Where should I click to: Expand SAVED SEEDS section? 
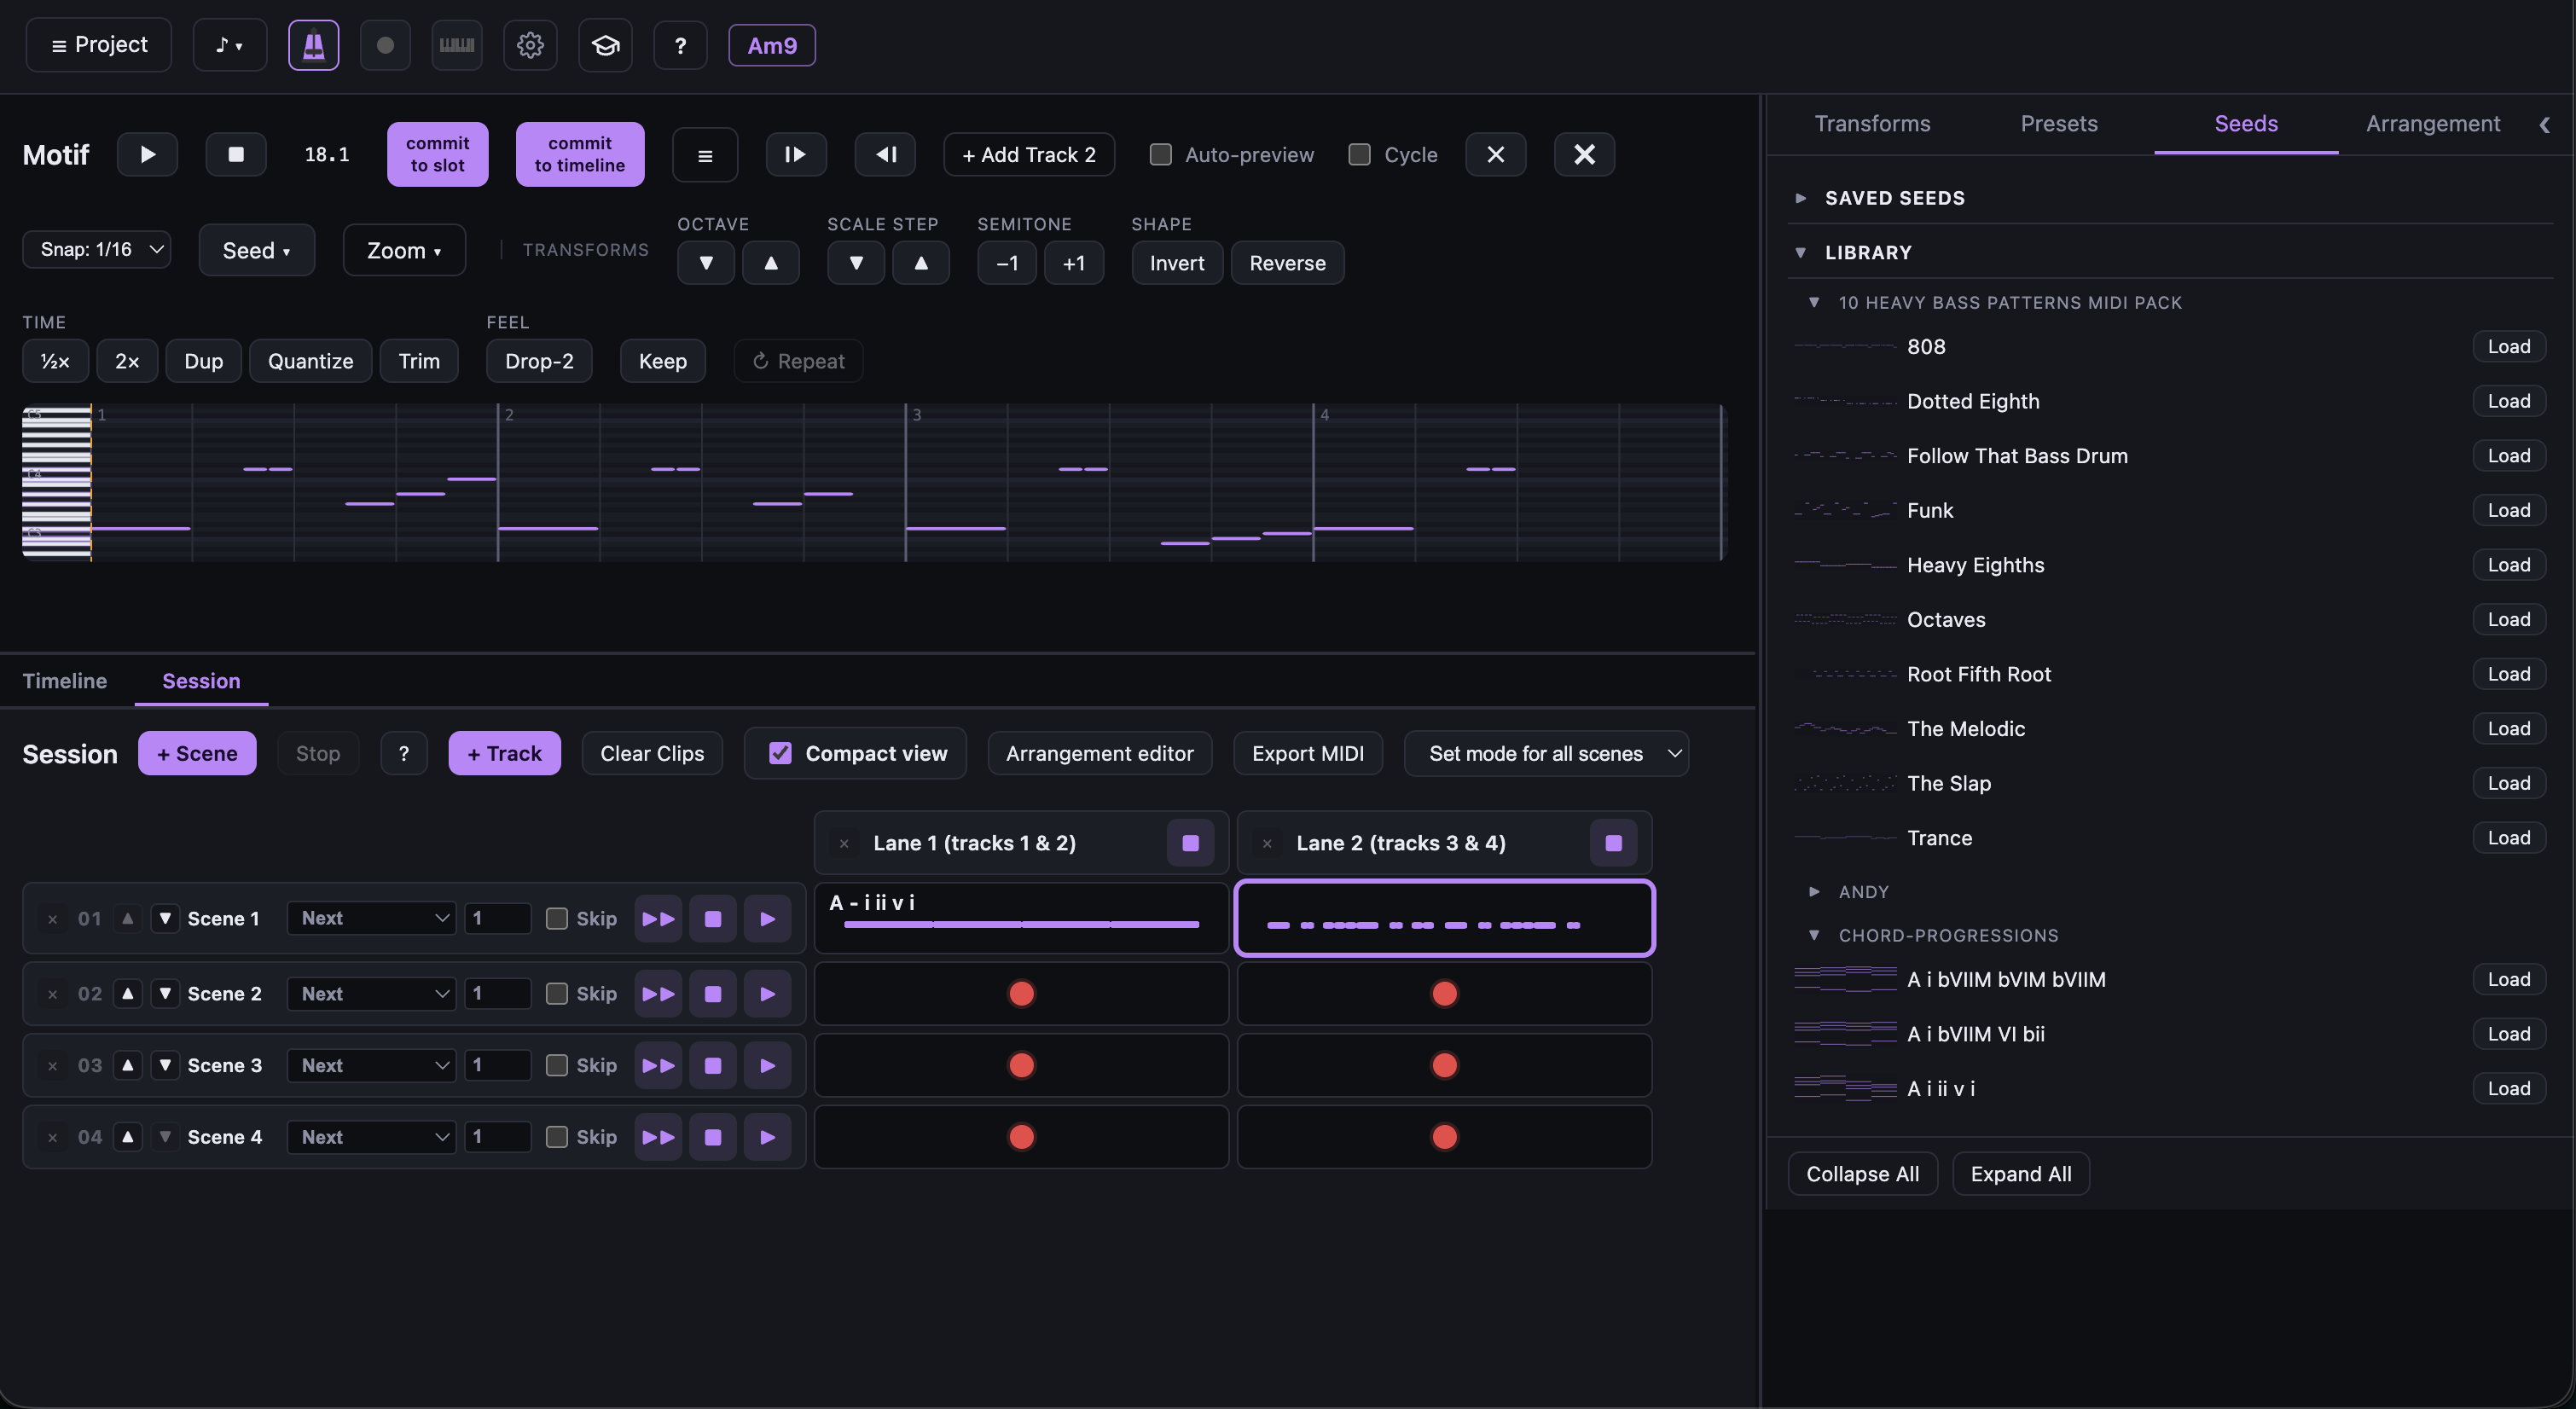click(1800, 198)
